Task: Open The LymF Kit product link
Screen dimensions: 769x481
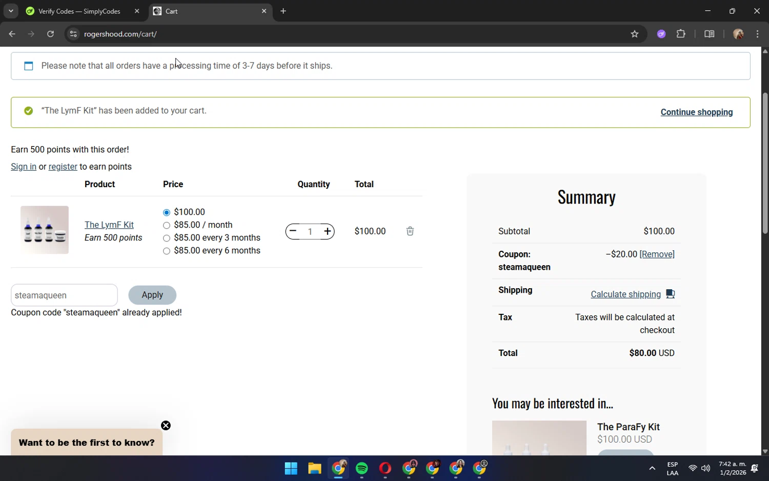Action: [109, 225]
